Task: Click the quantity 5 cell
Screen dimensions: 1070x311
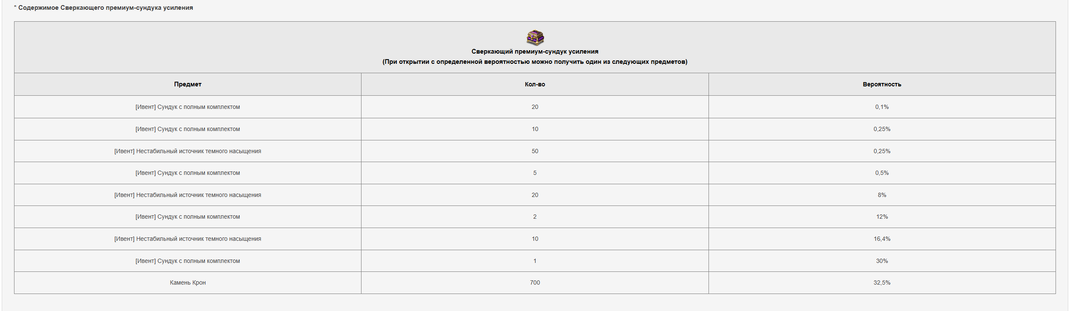Action: pyautogui.click(x=535, y=173)
